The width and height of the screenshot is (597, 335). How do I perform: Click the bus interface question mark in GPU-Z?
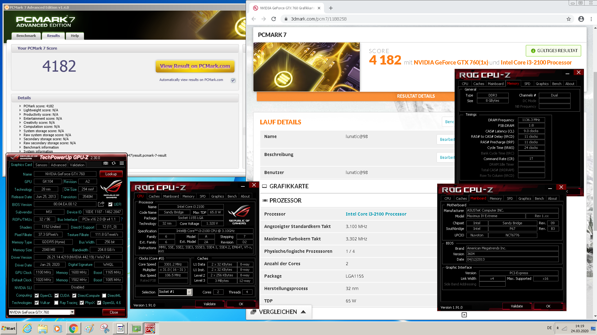(x=122, y=219)
